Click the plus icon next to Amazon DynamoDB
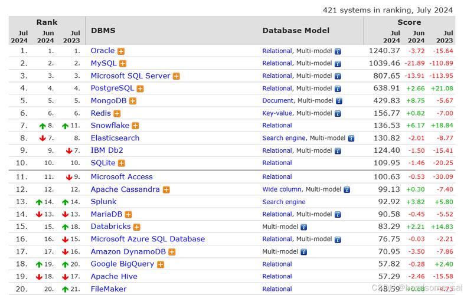Image resolution: width=464 pixels, height=295 pixels. point(172,252)
